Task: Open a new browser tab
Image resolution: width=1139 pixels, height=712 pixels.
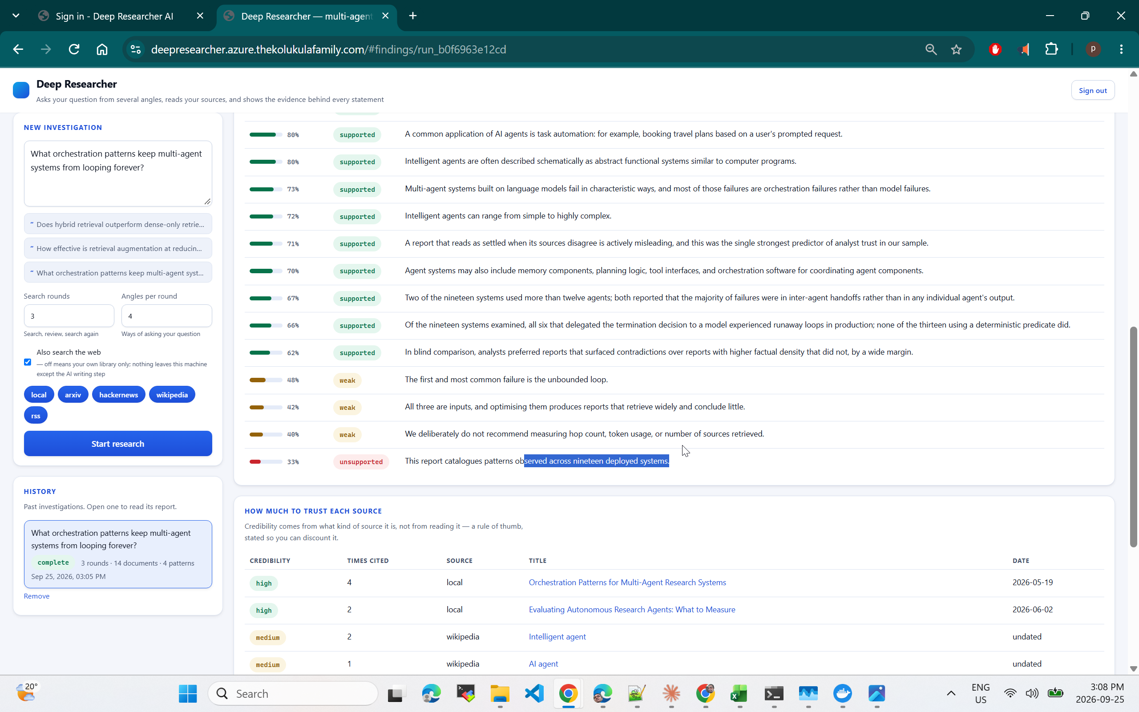Action: 413,16
